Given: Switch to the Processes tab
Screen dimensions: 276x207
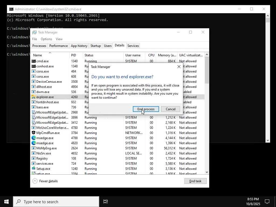Looking at the screenshot, I should pyautogui.click(x=39, y=46).
